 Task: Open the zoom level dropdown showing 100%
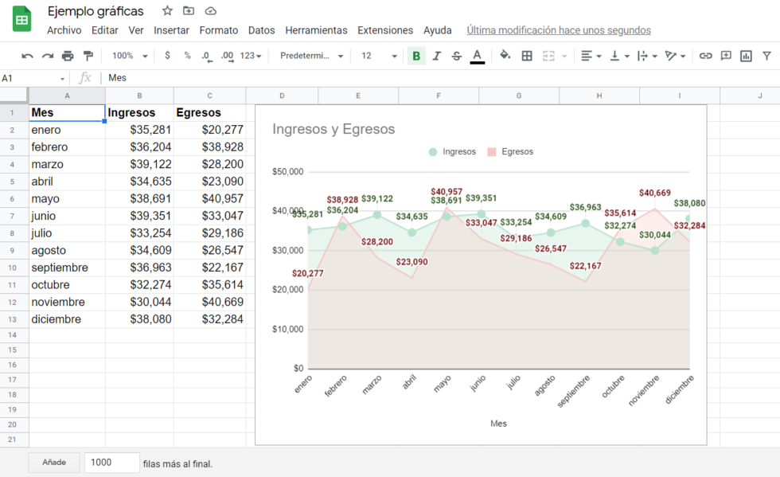127,56
